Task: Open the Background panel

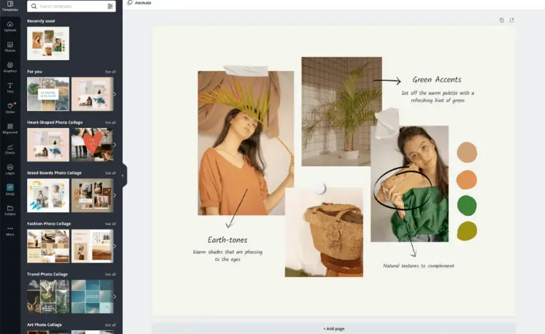Action: 10,129
